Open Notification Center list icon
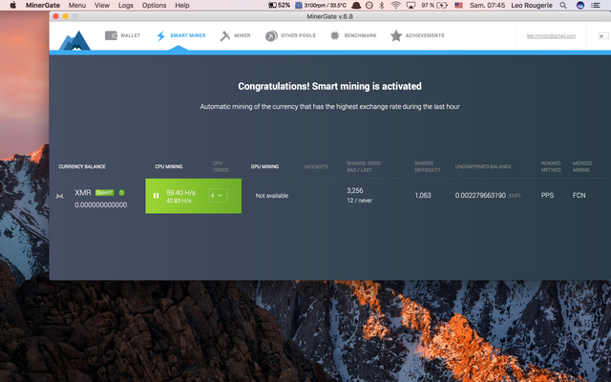The width and height of the screenshot is (611, 382). point(596,5)
